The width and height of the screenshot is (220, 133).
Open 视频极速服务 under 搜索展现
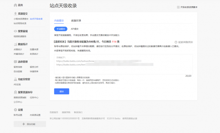click(x=20, y=37)
